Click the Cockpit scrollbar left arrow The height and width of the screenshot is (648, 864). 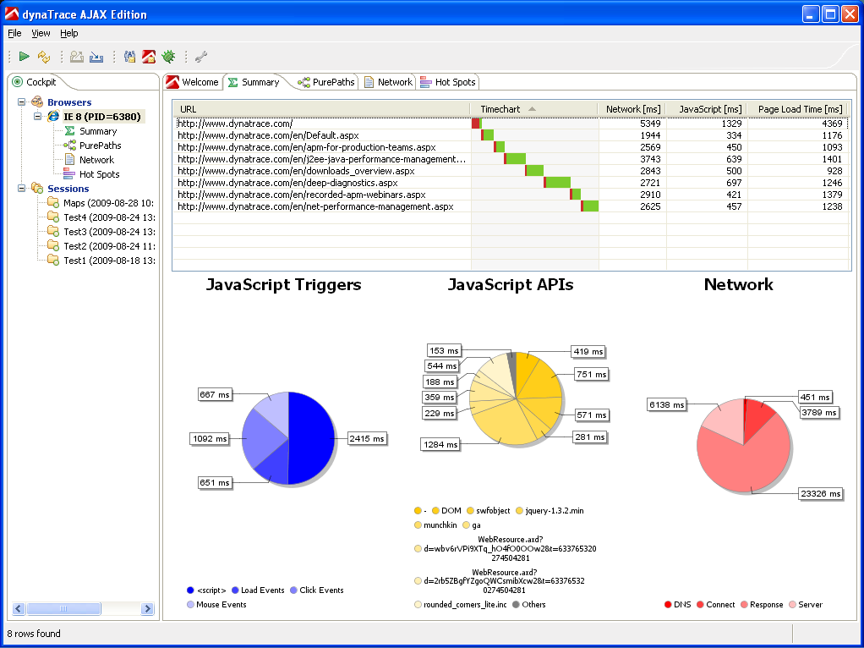click(19, 609)
